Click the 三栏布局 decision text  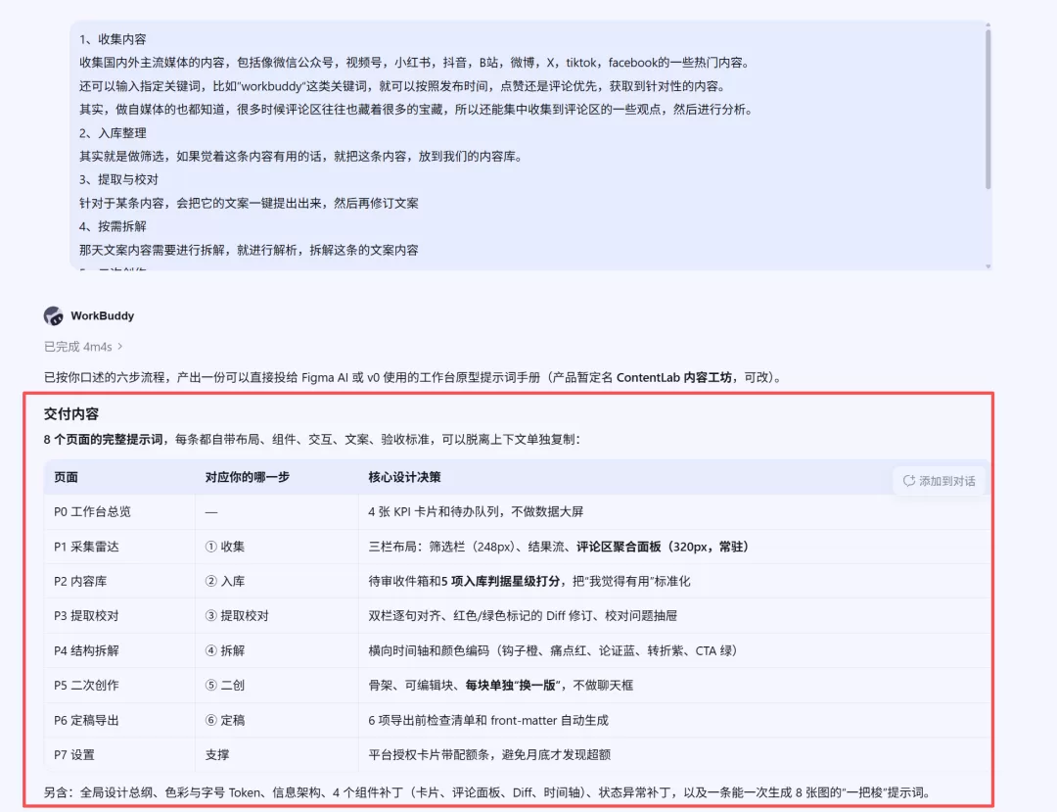pyautogui.click(x=558, y=547)
